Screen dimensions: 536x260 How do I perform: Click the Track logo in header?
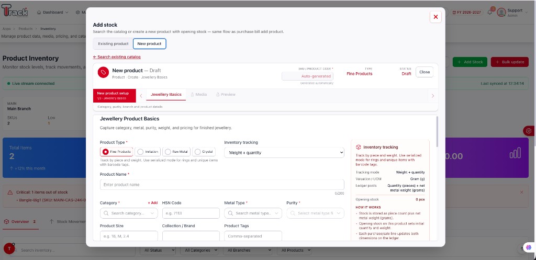tap(15, 10)
